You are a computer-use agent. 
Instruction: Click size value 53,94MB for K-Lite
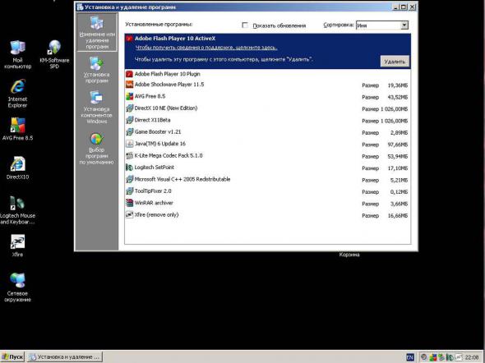(398, 156)
